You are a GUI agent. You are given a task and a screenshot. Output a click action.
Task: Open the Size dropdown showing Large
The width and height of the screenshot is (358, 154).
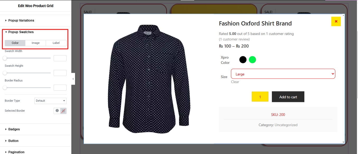pyautogui.click(x=283, y=74)
